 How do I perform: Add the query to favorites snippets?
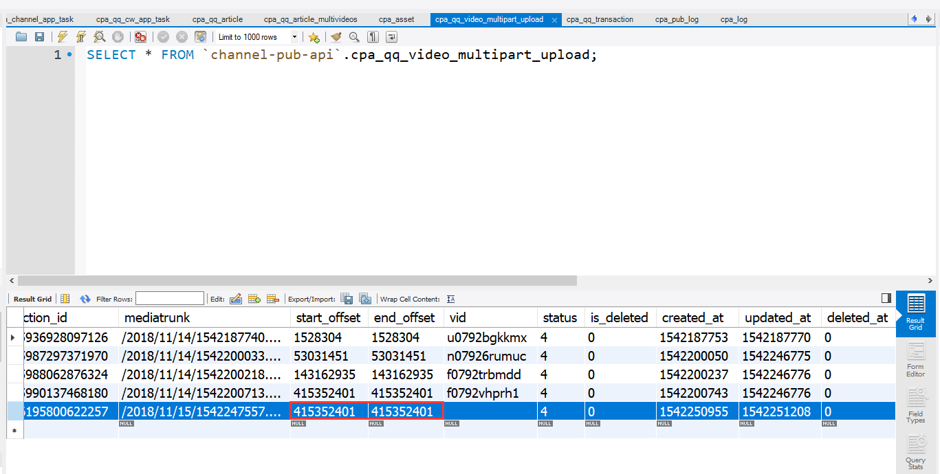[x=314, y=37]
